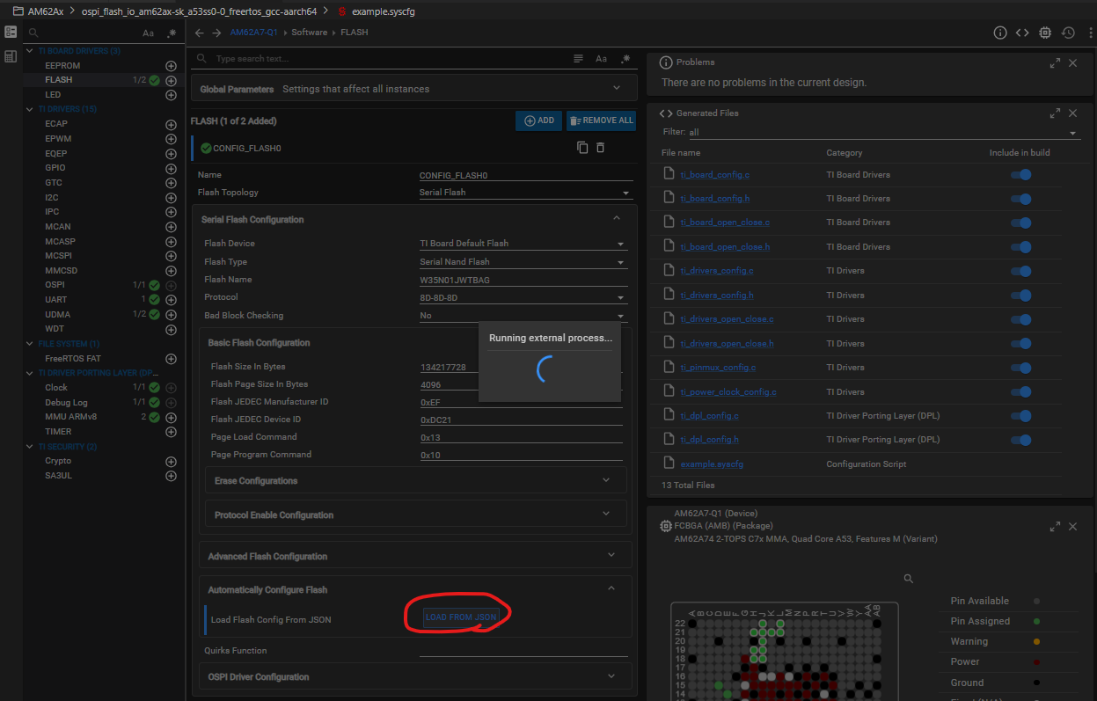
Task: Open the table view sidebar icon
Action: coord(11,57)
